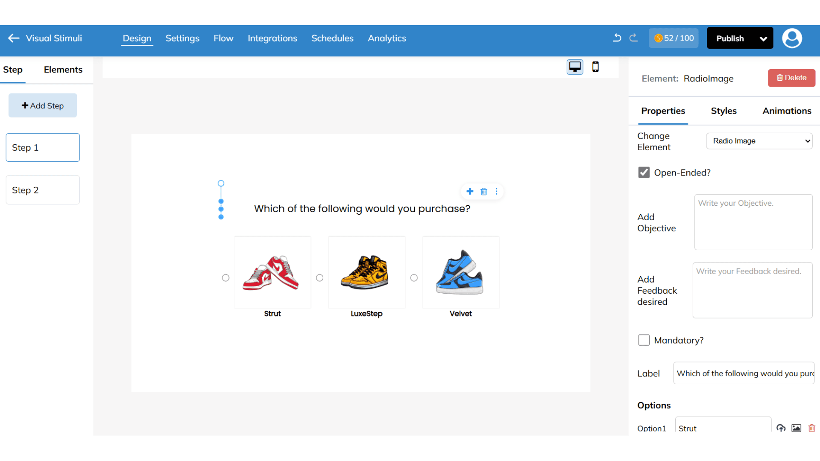Expand the Publish dropdown arrow

(763, 38)
